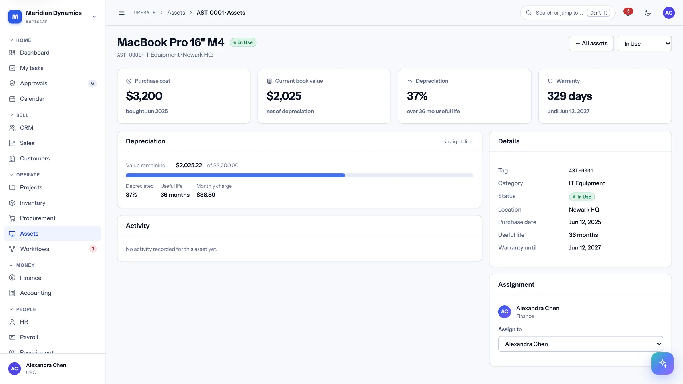Click the Calendar icon in sidebar

tap(12, 99)
